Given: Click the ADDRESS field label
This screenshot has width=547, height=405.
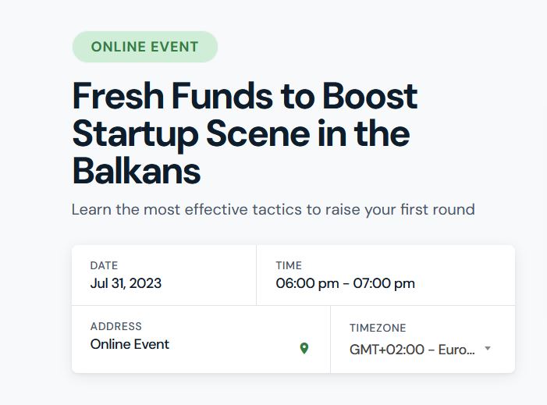Looking at the screenshot, I should 116,326.
